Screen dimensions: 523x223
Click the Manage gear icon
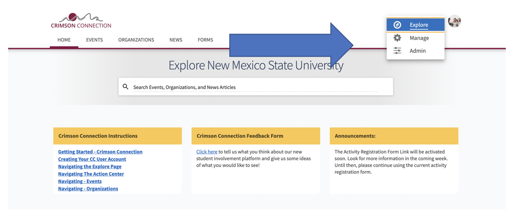tap(397, 38)
